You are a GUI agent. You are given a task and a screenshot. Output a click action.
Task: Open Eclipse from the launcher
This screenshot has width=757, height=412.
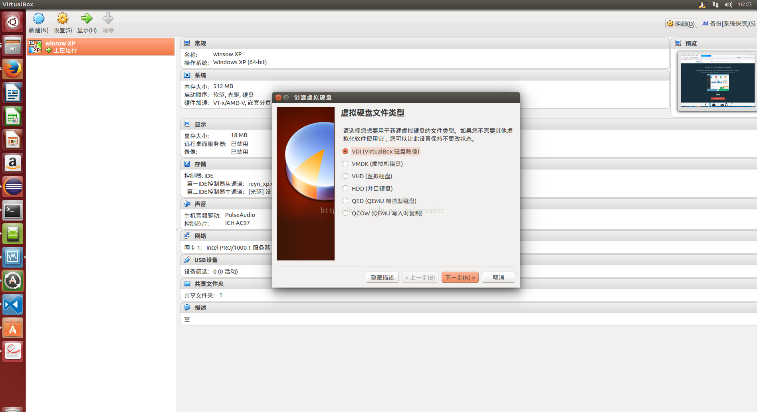click(x=13, y=187)
